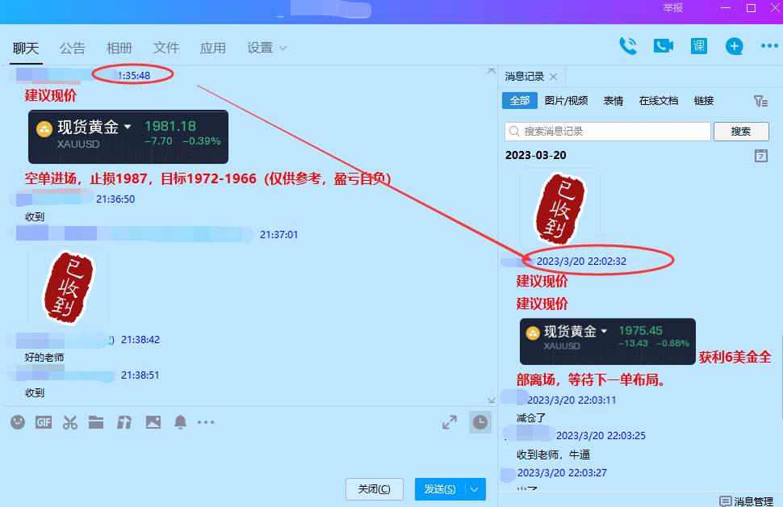
Task: Switch to the 应用 tab
Action: (213, 48)
